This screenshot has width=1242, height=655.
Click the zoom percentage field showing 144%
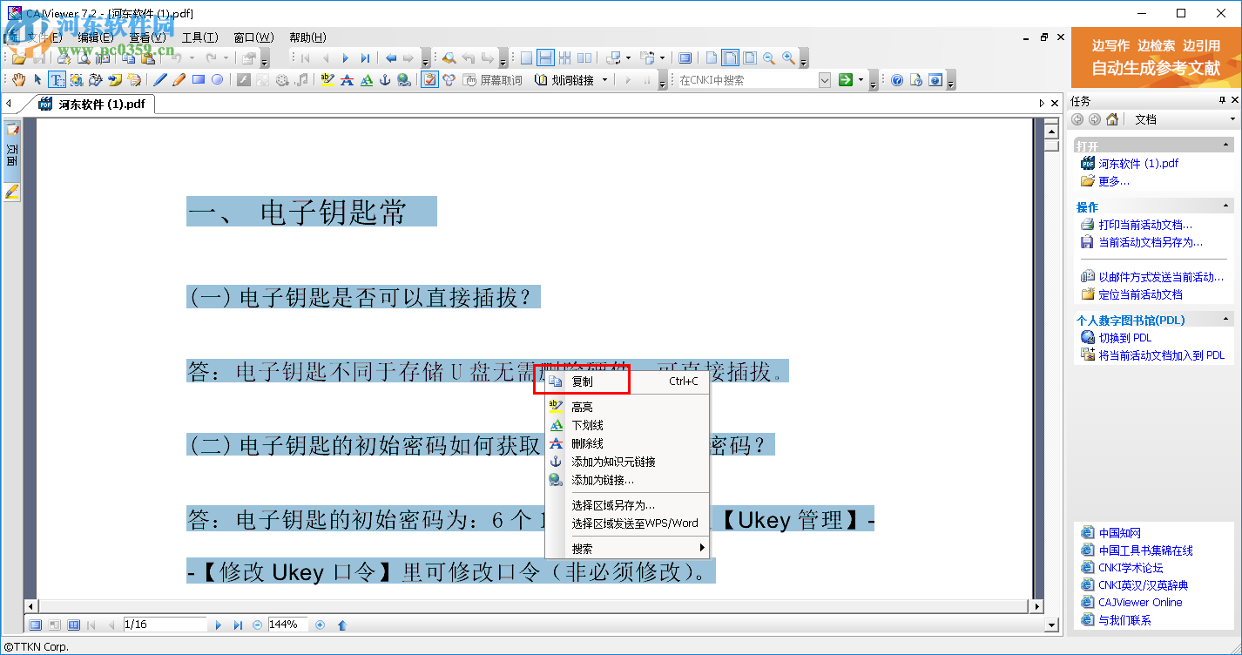[287, 625]
